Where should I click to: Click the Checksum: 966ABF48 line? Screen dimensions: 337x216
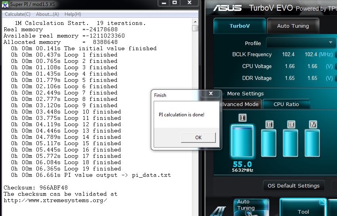pyautogui.click(x=36, y=188)
